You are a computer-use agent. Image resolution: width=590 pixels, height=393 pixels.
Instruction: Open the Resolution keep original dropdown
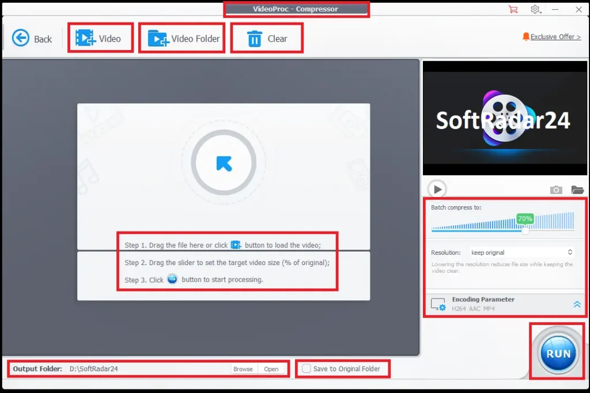pyautogui.click(x=521, y=252)
